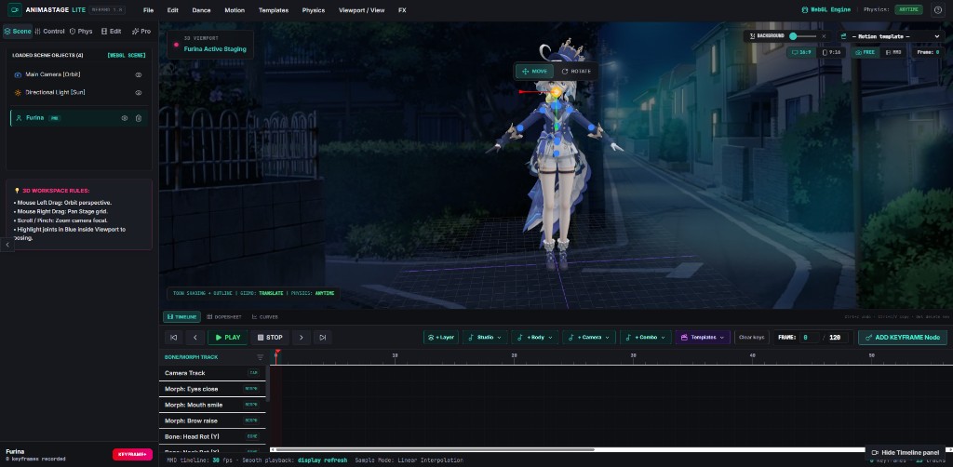This screenshot has width=953, height=467.
Task: Click the red KEYFRAME+ button
Action: tap(132, 454)
